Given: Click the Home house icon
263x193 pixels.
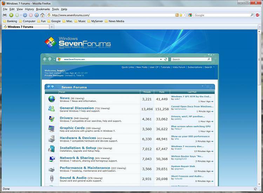Looking at the screenshot, I should (42, 15).
